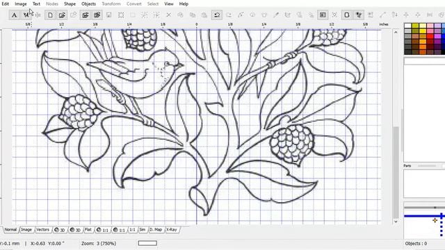The height and width of the screenshot is (250, 445).
Task: Open the Help menu
Action: 184,4
